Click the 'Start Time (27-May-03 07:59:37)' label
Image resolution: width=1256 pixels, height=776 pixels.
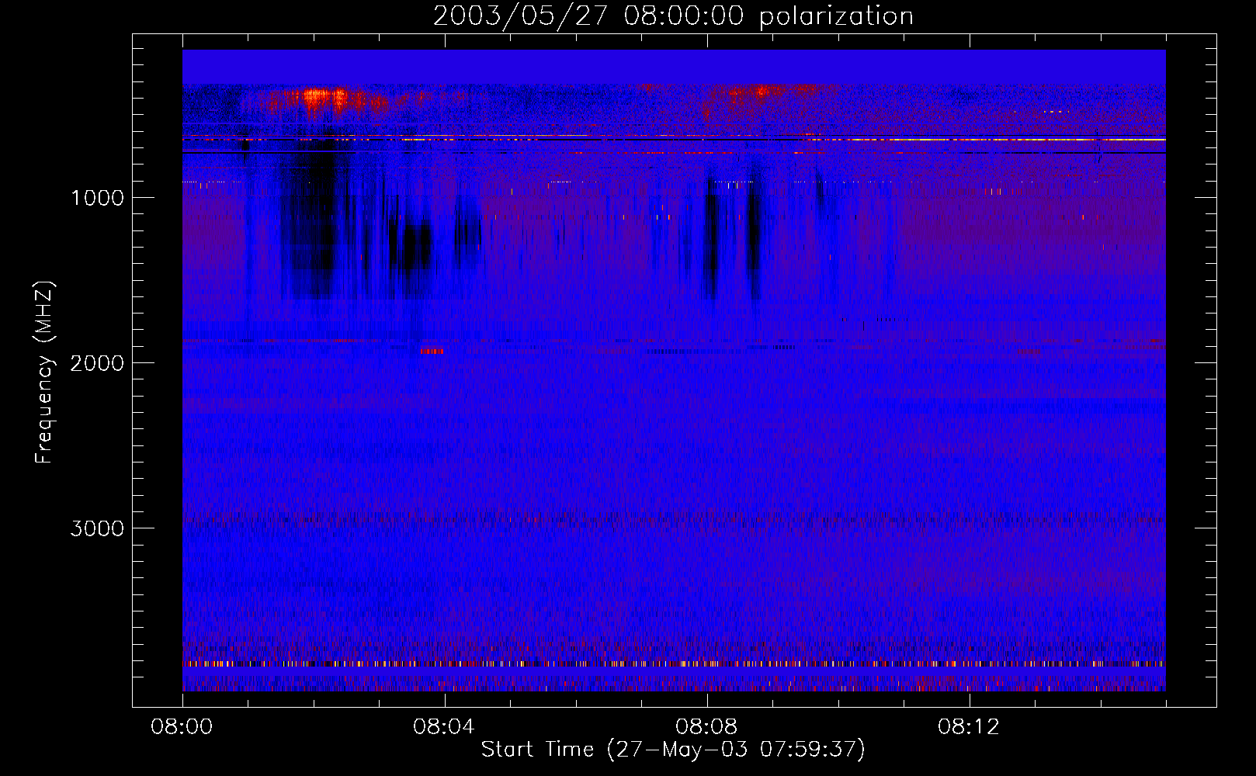(673, 750)
